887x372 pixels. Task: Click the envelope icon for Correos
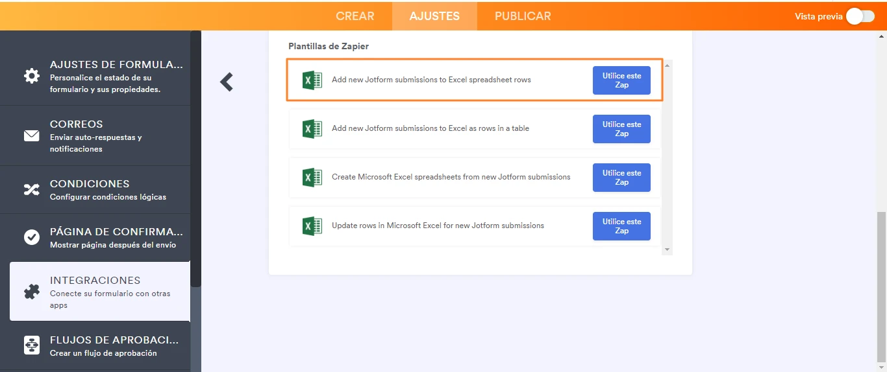pos(31,135)
